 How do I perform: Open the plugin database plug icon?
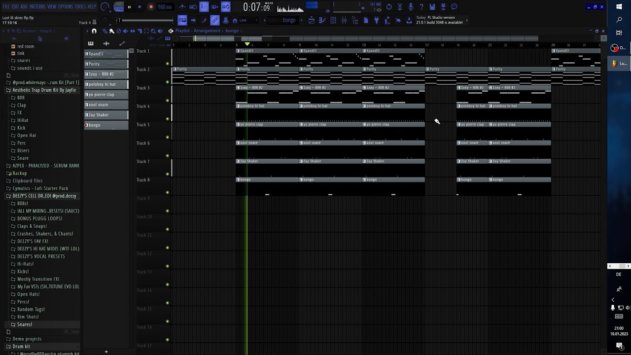(x=377, y=20)
